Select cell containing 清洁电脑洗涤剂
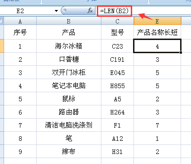The image size is (191, 164). [69, 125]
